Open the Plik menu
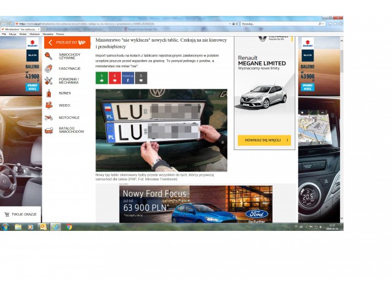 tap(4, 34)
